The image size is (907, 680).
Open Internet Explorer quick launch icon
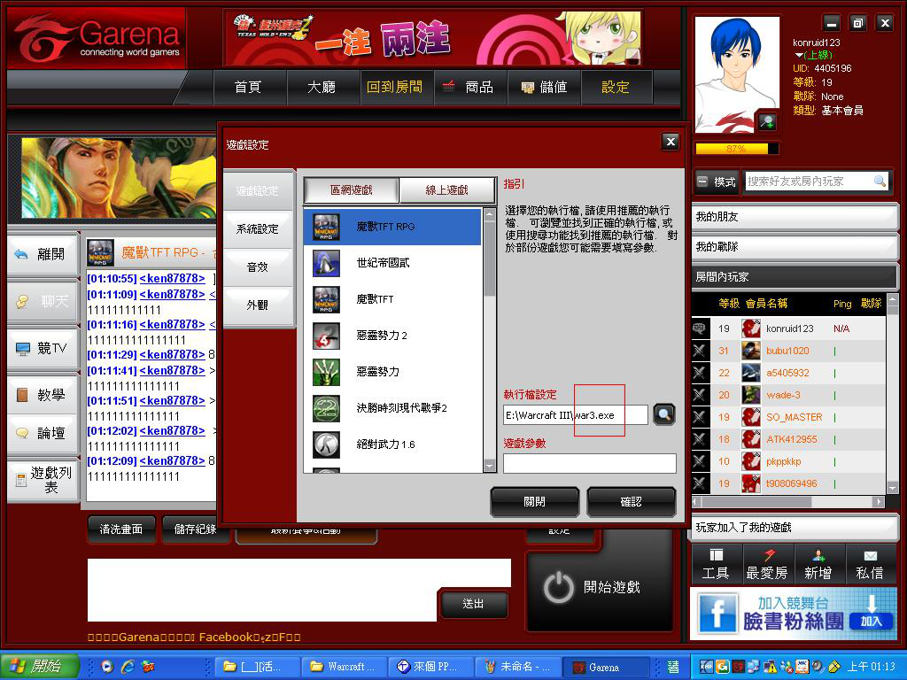click(x=128, y=667)
